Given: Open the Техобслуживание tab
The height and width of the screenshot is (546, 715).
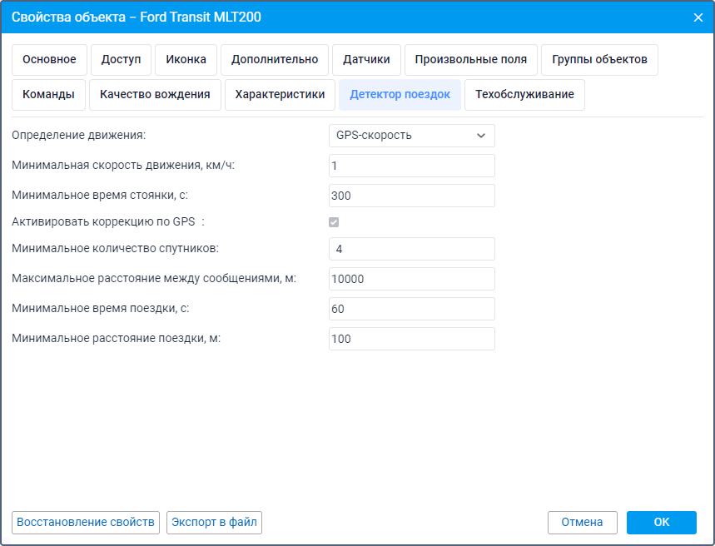Looking at the screenshot, I should pos(524,95).
